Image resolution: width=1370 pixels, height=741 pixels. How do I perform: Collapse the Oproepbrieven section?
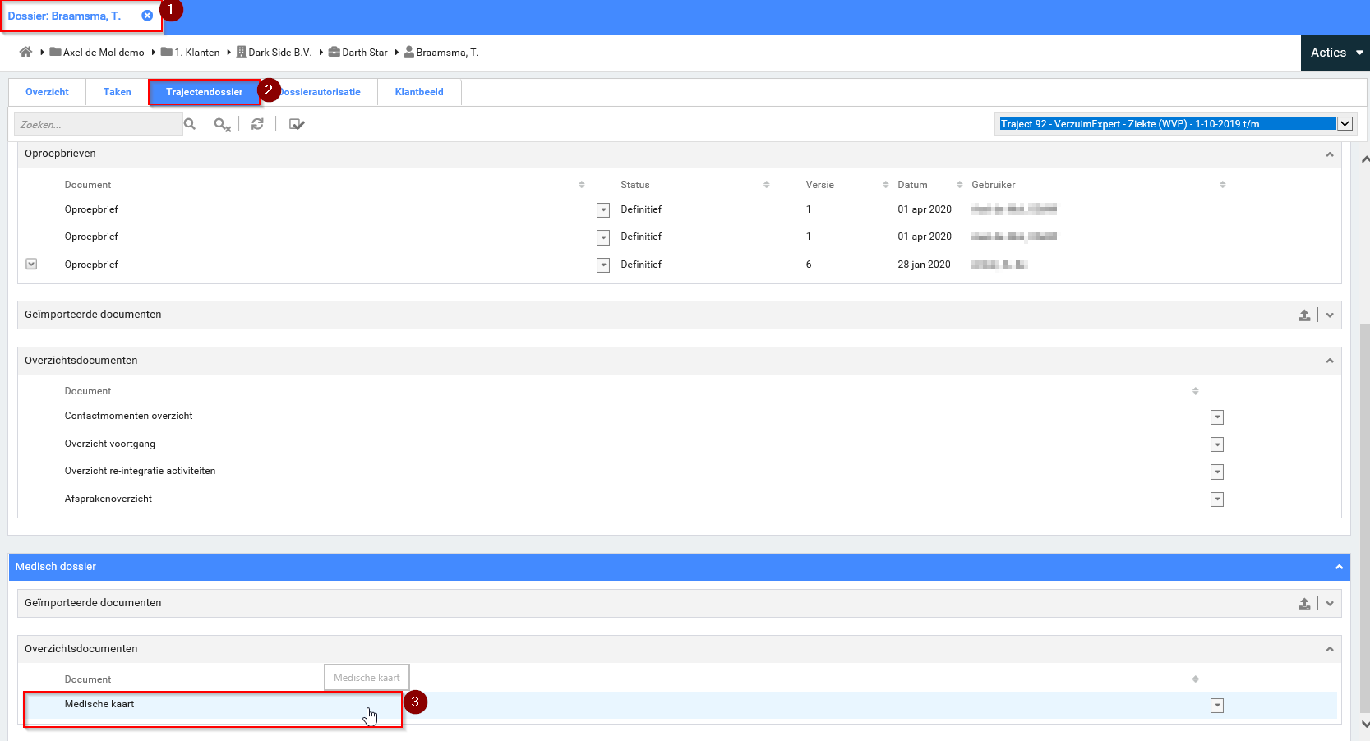tap(1329, 154)
